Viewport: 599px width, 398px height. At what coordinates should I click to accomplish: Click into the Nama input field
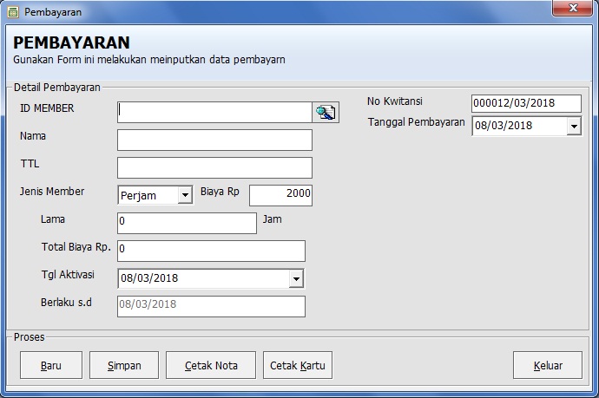click(214, 140)
